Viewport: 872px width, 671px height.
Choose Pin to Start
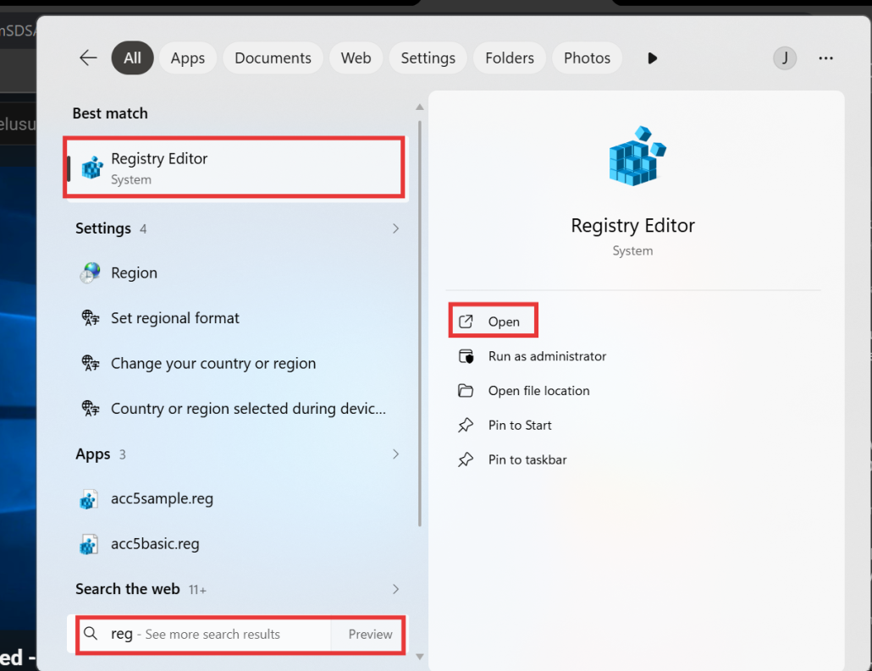[520, 426]
